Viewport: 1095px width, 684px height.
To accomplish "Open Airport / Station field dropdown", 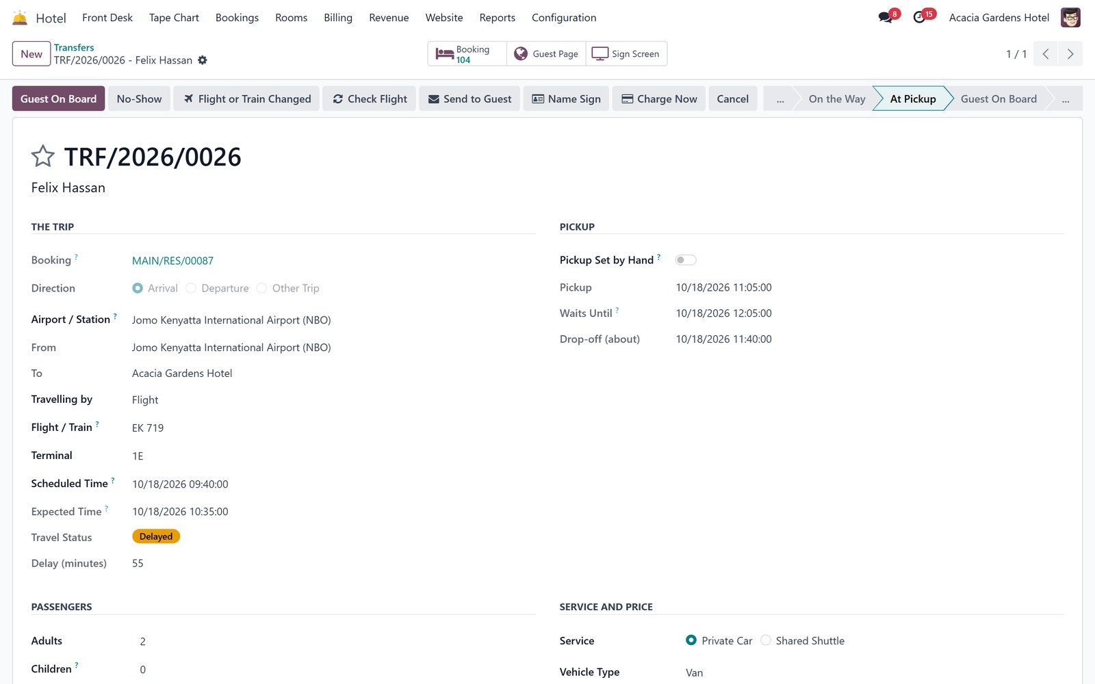I will click(333, 320).
